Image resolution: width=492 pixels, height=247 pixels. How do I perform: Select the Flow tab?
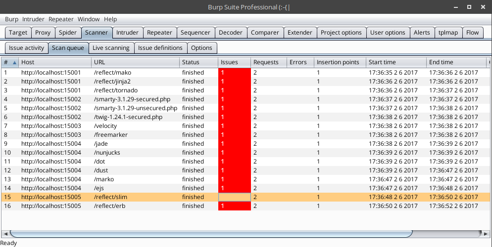click(472, 33)
